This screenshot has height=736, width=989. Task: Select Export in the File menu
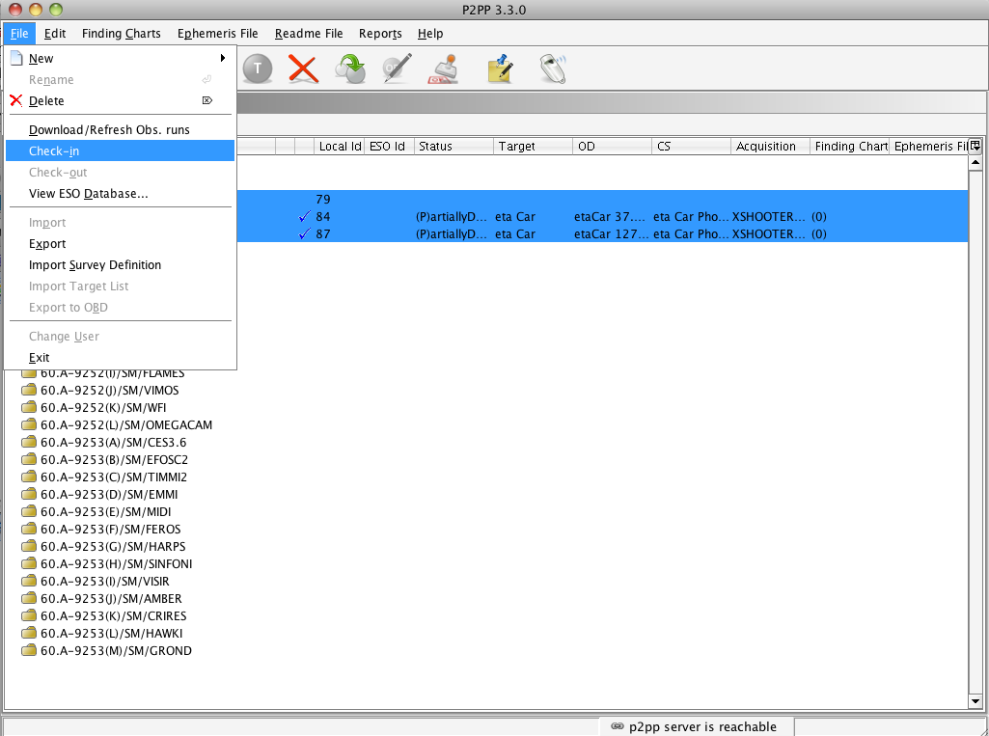coord(47,244)
